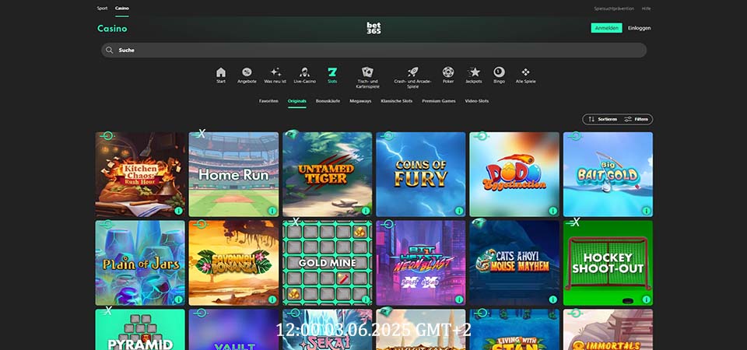Select the Originals sub-tab
The image size is (747, 350).
[x=296, y=101]
